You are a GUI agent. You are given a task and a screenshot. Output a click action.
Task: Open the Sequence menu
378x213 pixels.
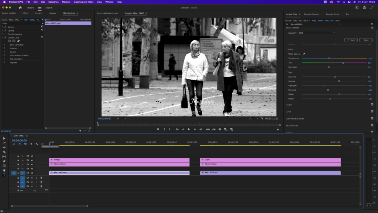tap(53, 2)
